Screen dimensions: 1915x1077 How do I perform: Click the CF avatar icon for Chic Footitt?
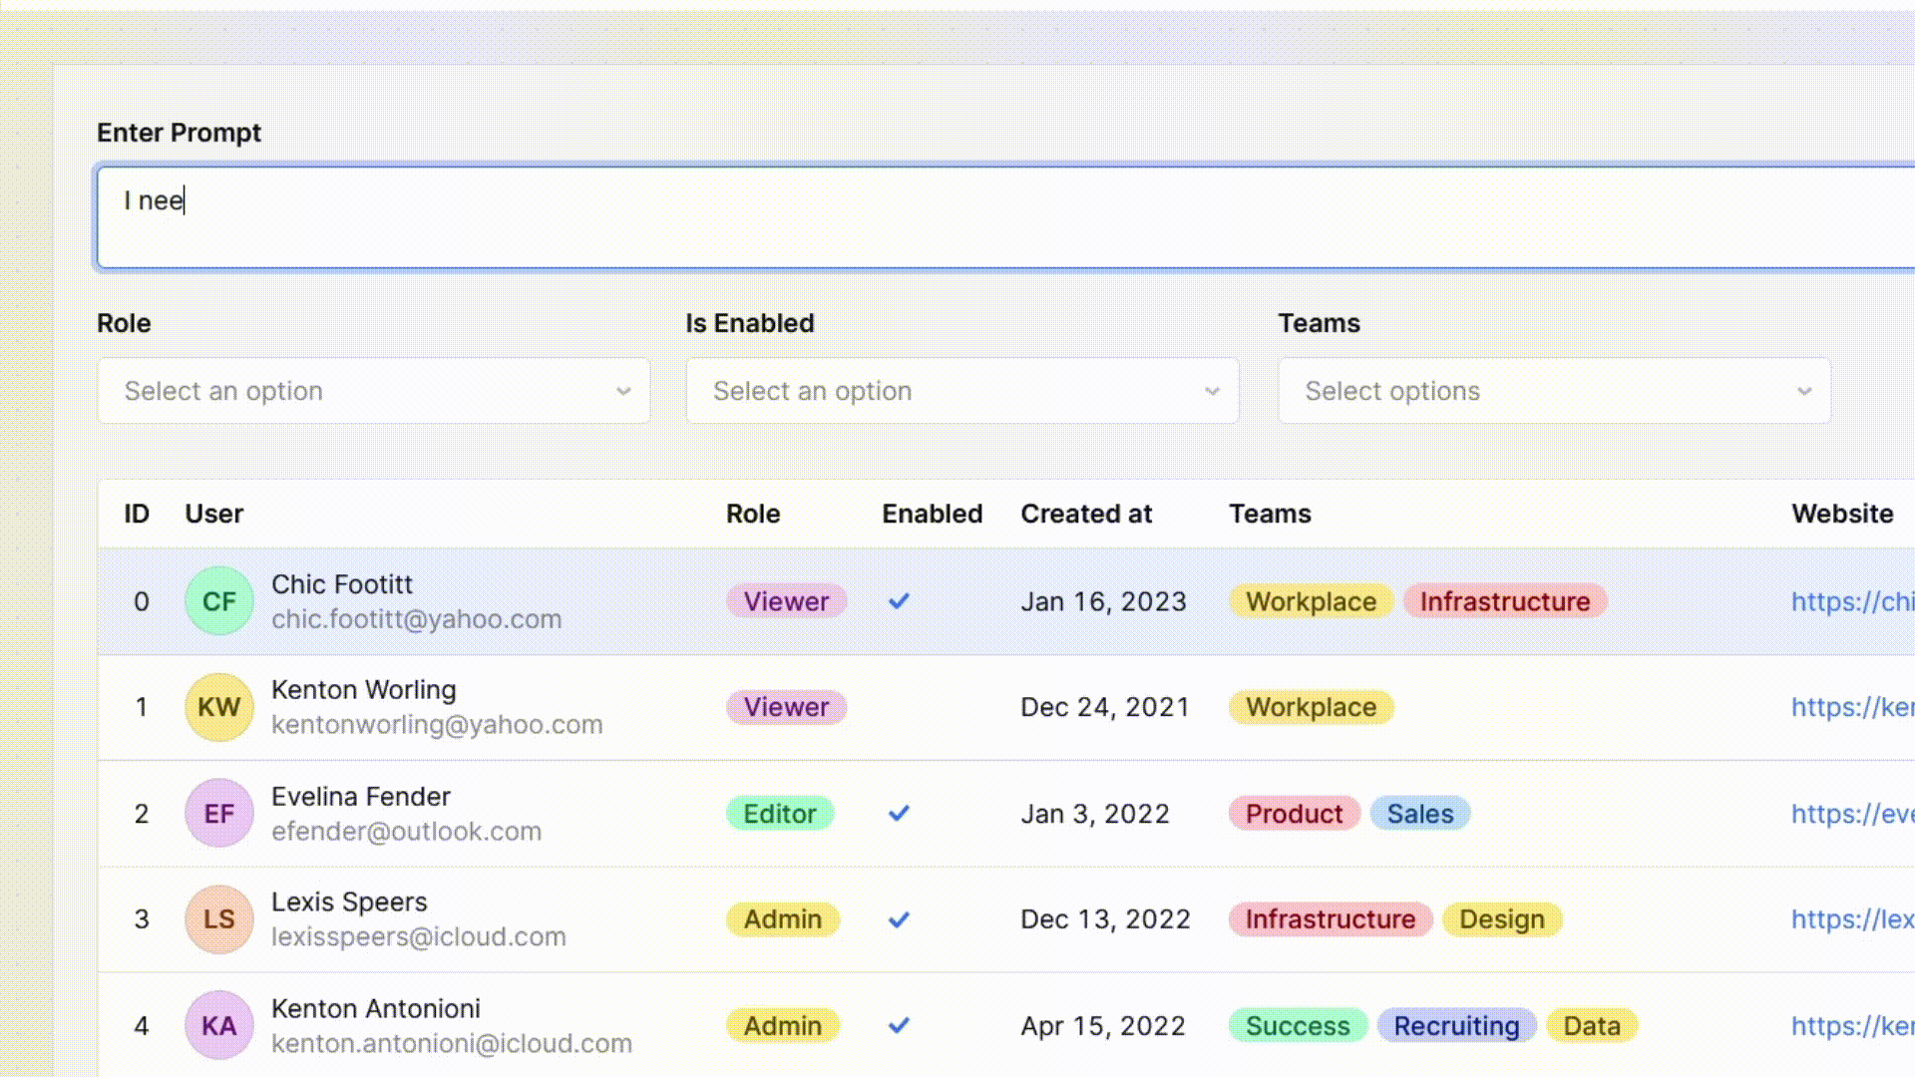click(218, 601)
